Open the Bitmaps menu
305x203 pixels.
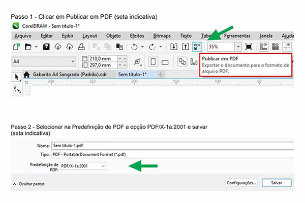coord(162,36)
